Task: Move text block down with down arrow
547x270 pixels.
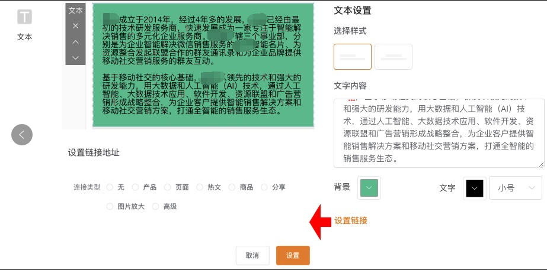Action: click(75, 58)
